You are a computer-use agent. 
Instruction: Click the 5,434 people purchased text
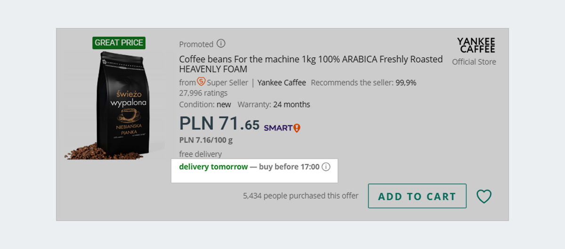pos(301,196)
